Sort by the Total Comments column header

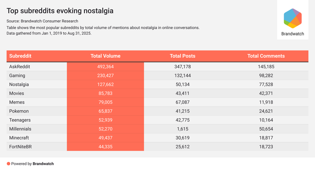(266, 56)
